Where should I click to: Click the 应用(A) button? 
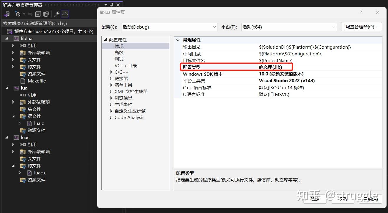click(370, 199)
